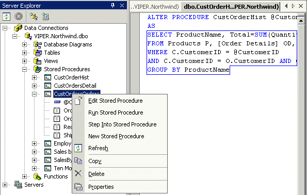The height and width of the screenshot is (195, 307).
Task: Select the Servers tree label
Action: 34,185
